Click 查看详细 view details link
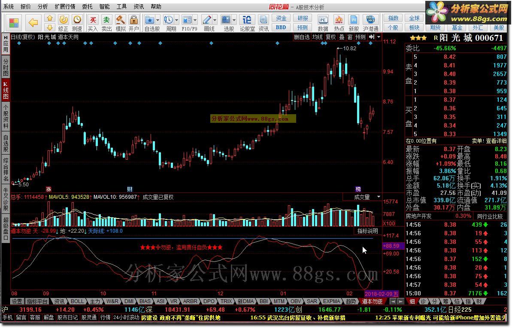Viewport: 512px width, 328px height. click(496, 141)
